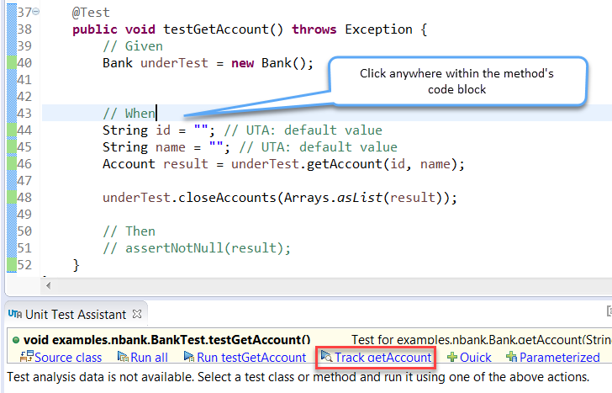Click the underTest.closeAccounts statement
The width and height of the screenshot is (612, 393).
click(x=279, y=197)
